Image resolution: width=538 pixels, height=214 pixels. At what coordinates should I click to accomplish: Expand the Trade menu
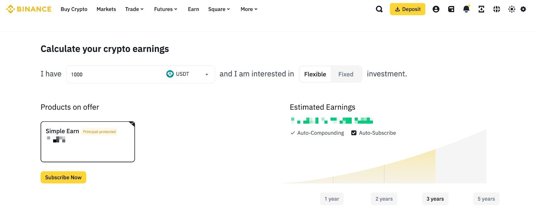click(x=134, y=9)
